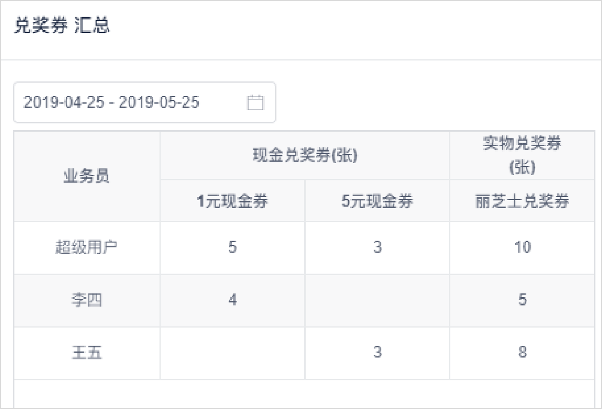Click the value 3 for 王五 5元现金券

(375, 352)
